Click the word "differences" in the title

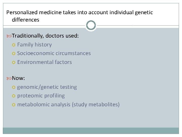coord(26,20)
